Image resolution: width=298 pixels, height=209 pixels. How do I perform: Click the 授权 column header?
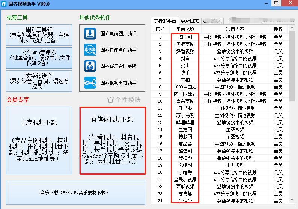278,29
